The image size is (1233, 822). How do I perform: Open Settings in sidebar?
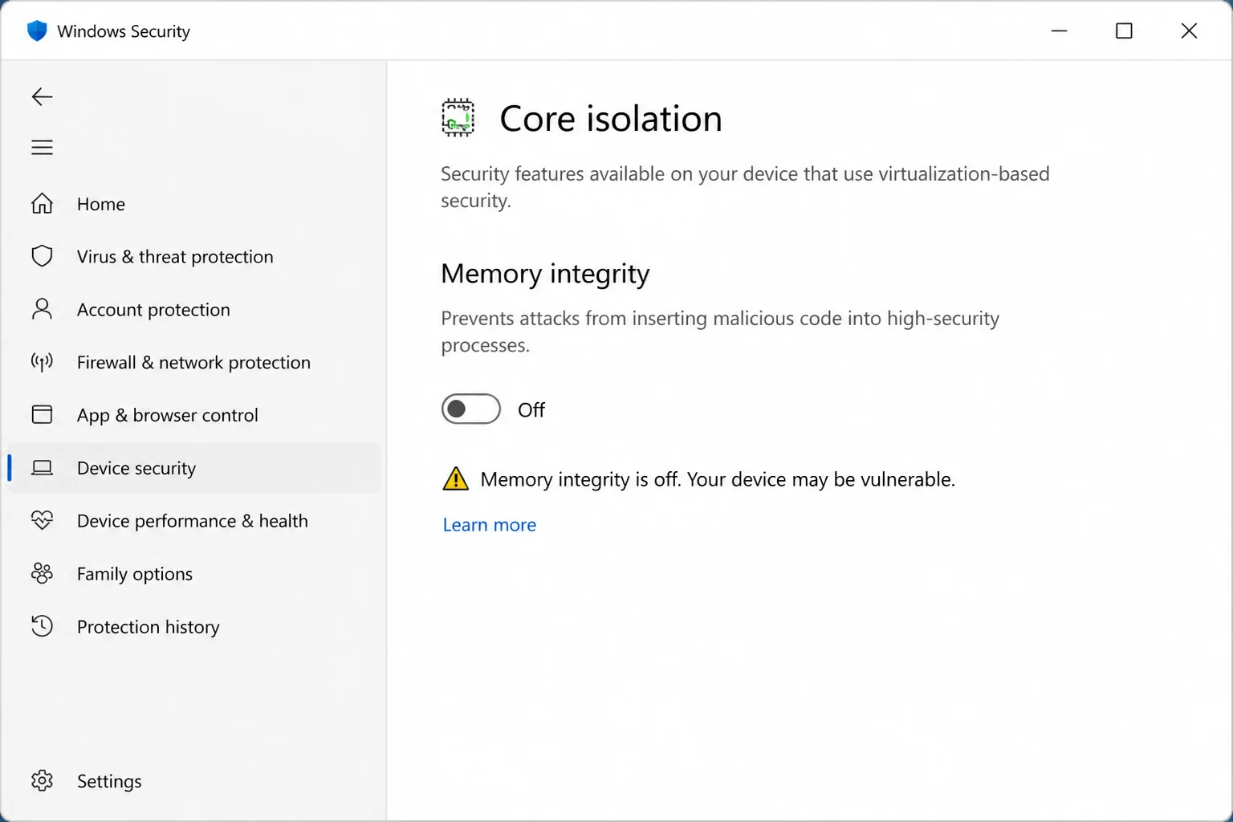pos(193,781)
